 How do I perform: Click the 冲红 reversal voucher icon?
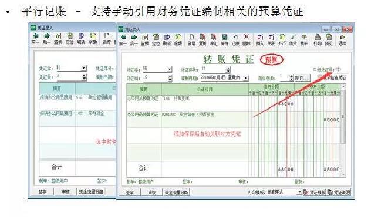[214, 39]
